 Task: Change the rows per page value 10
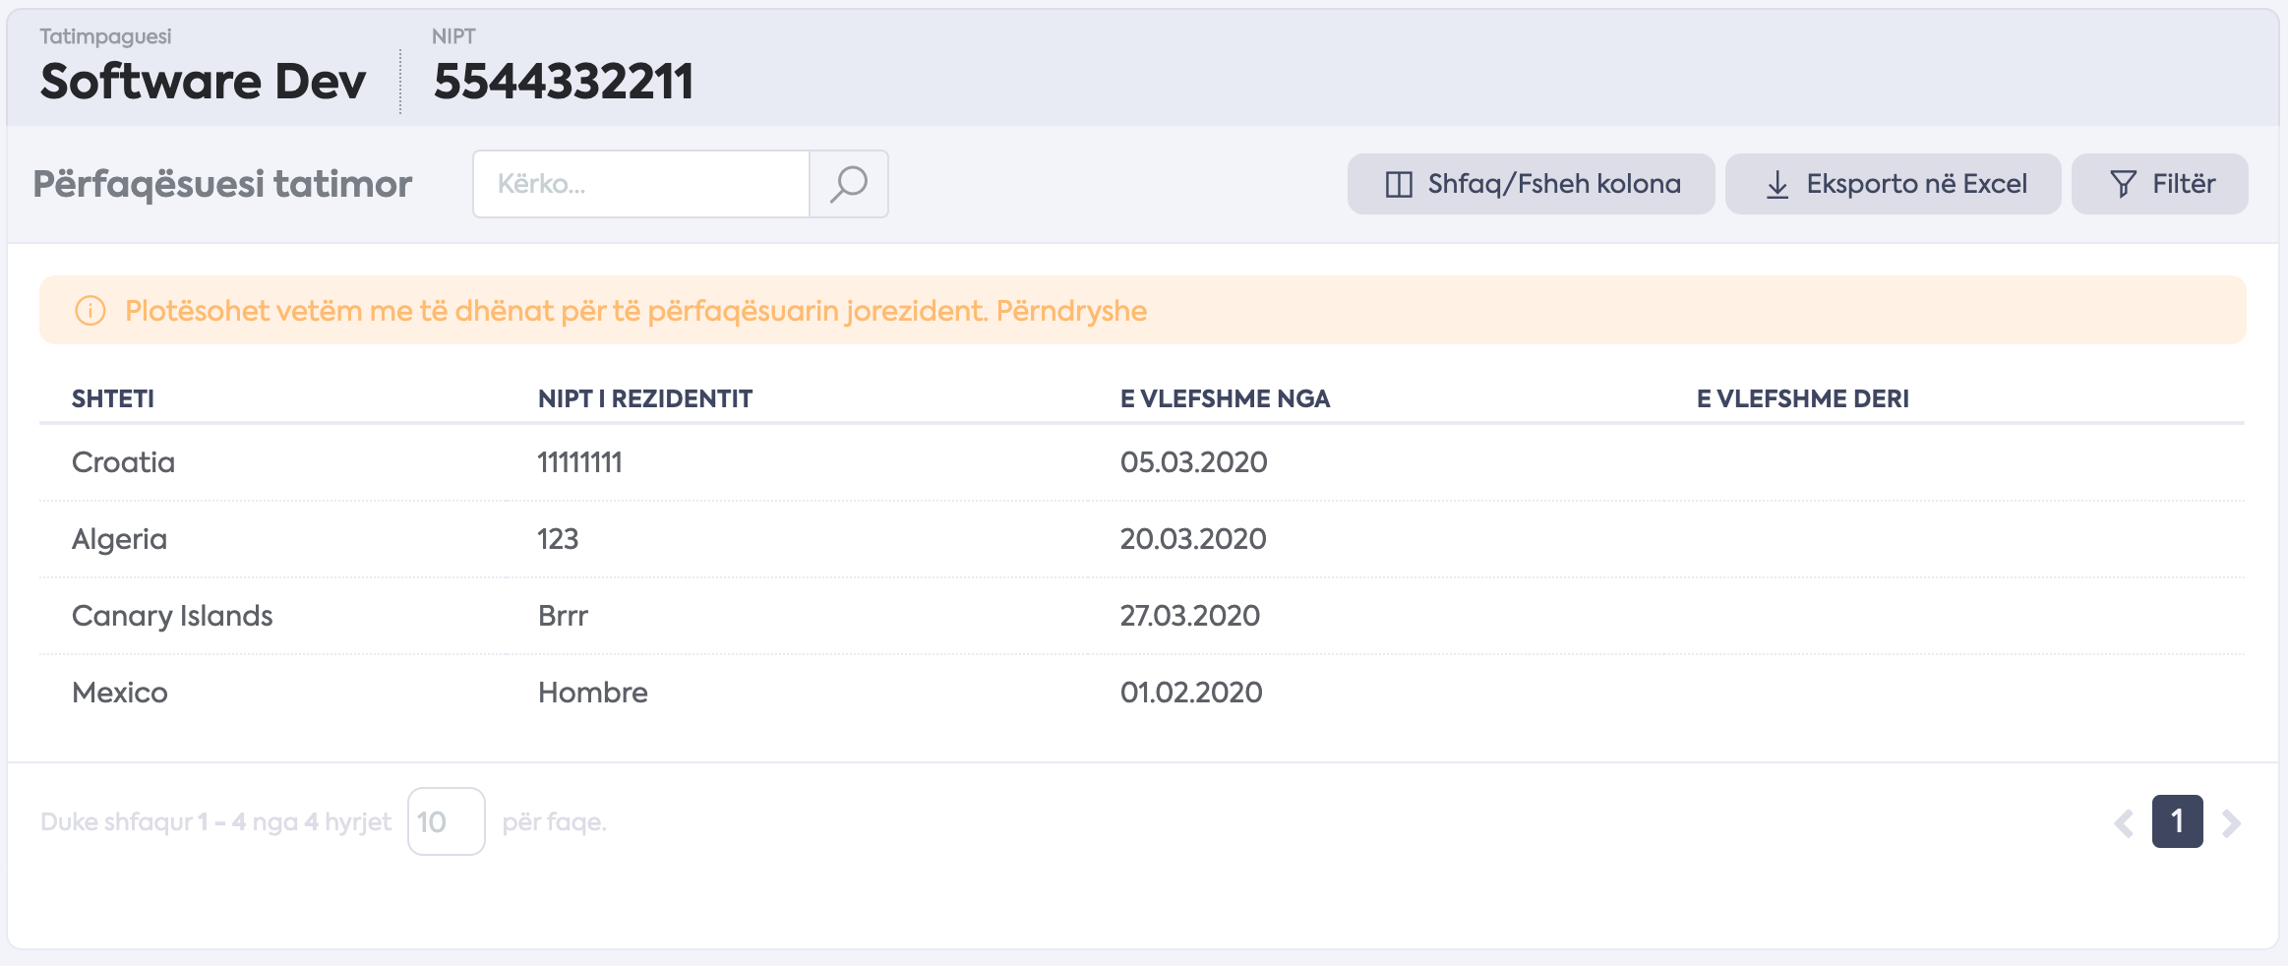446,821
